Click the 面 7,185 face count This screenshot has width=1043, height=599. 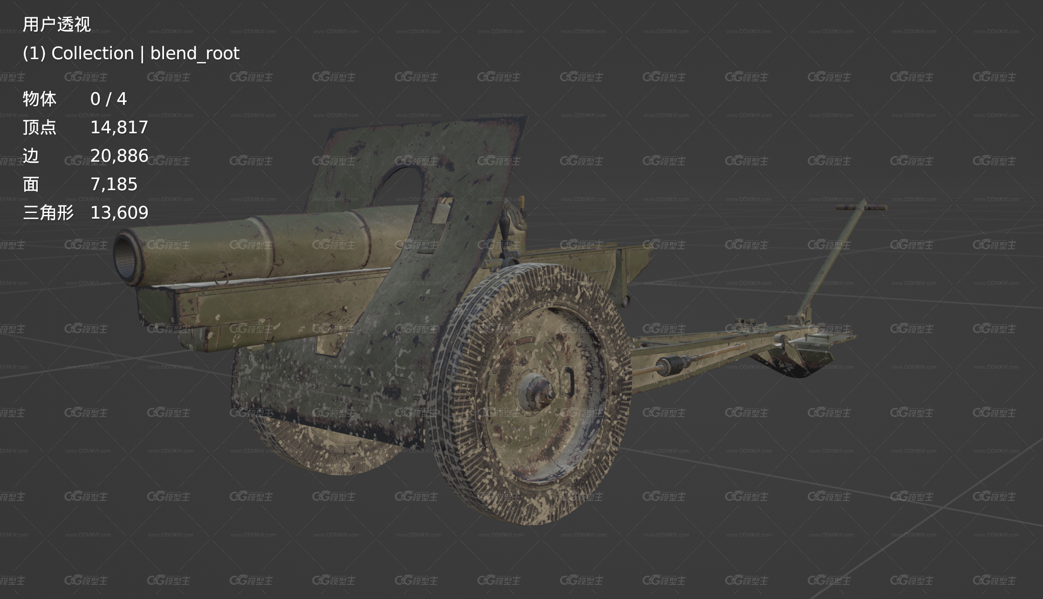pos(80,184)
